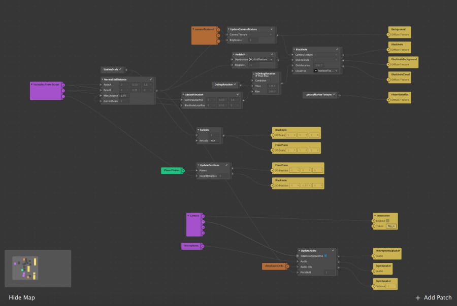Collapse the UpdateCameraTexture patch

228,29
